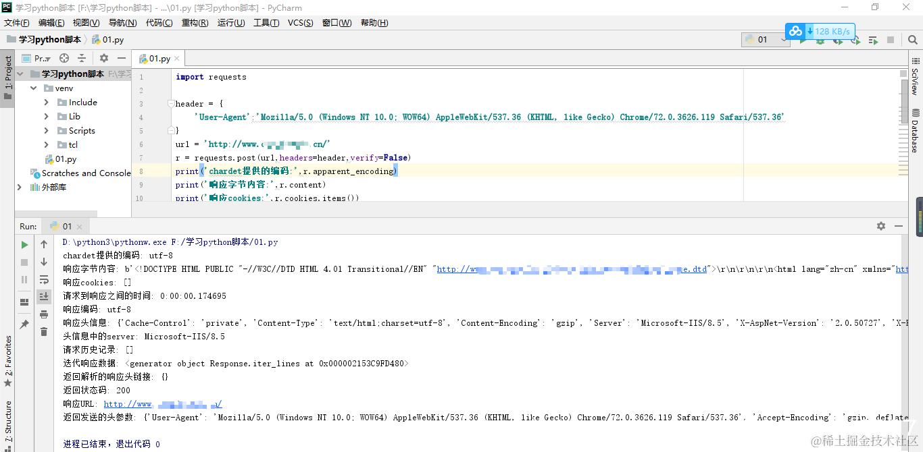Toggle scroll to end in Run console
Viewport: 923px width, 452px height.
pyautogui.click(x=44, y=296)
